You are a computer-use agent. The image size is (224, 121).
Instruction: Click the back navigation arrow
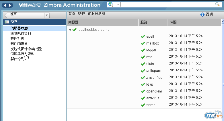tap(5, 5)
